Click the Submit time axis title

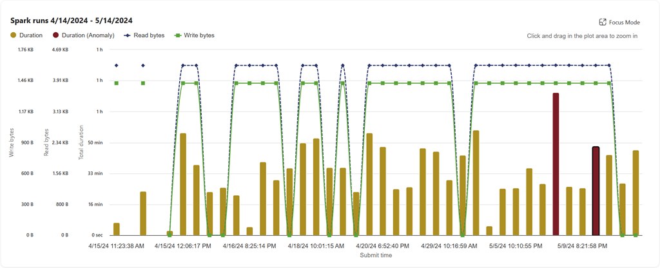tap(375, 255)
